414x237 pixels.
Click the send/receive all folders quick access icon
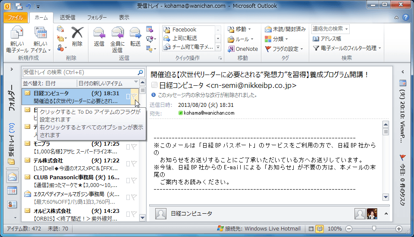pyautogui.click(x=19, y=6)
